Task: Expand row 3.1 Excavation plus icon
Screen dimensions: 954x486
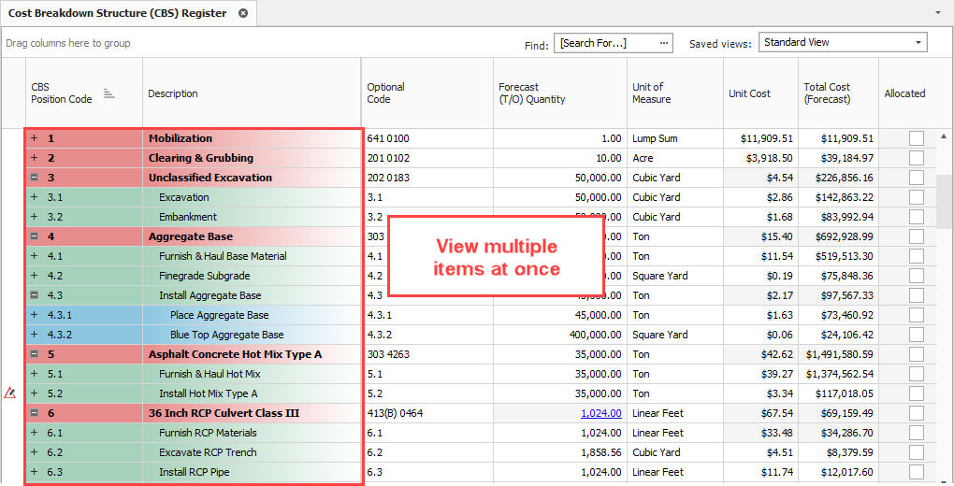Action: point(35,197)
